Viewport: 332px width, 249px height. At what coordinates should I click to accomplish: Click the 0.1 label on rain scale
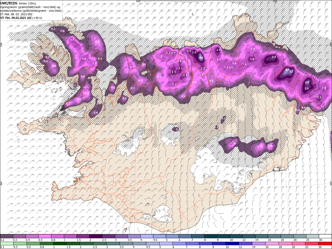tap(2, 247)
